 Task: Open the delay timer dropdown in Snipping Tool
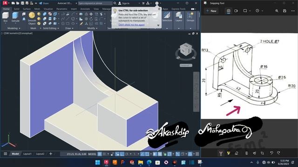(262, 11)
